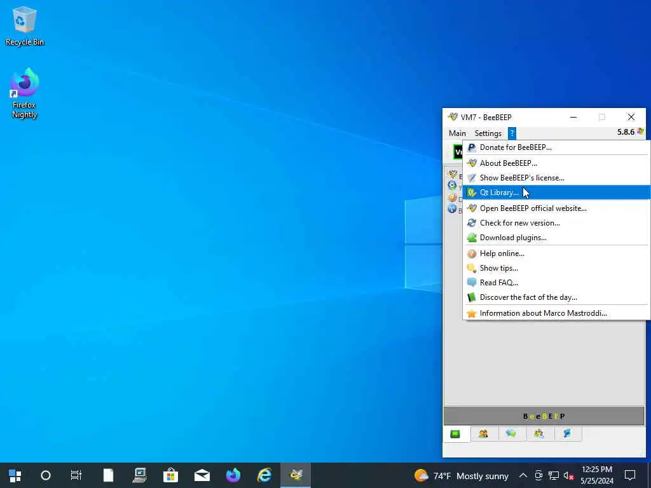
Task: Select Show tips menu entry
Action: (x=556, y=268)
